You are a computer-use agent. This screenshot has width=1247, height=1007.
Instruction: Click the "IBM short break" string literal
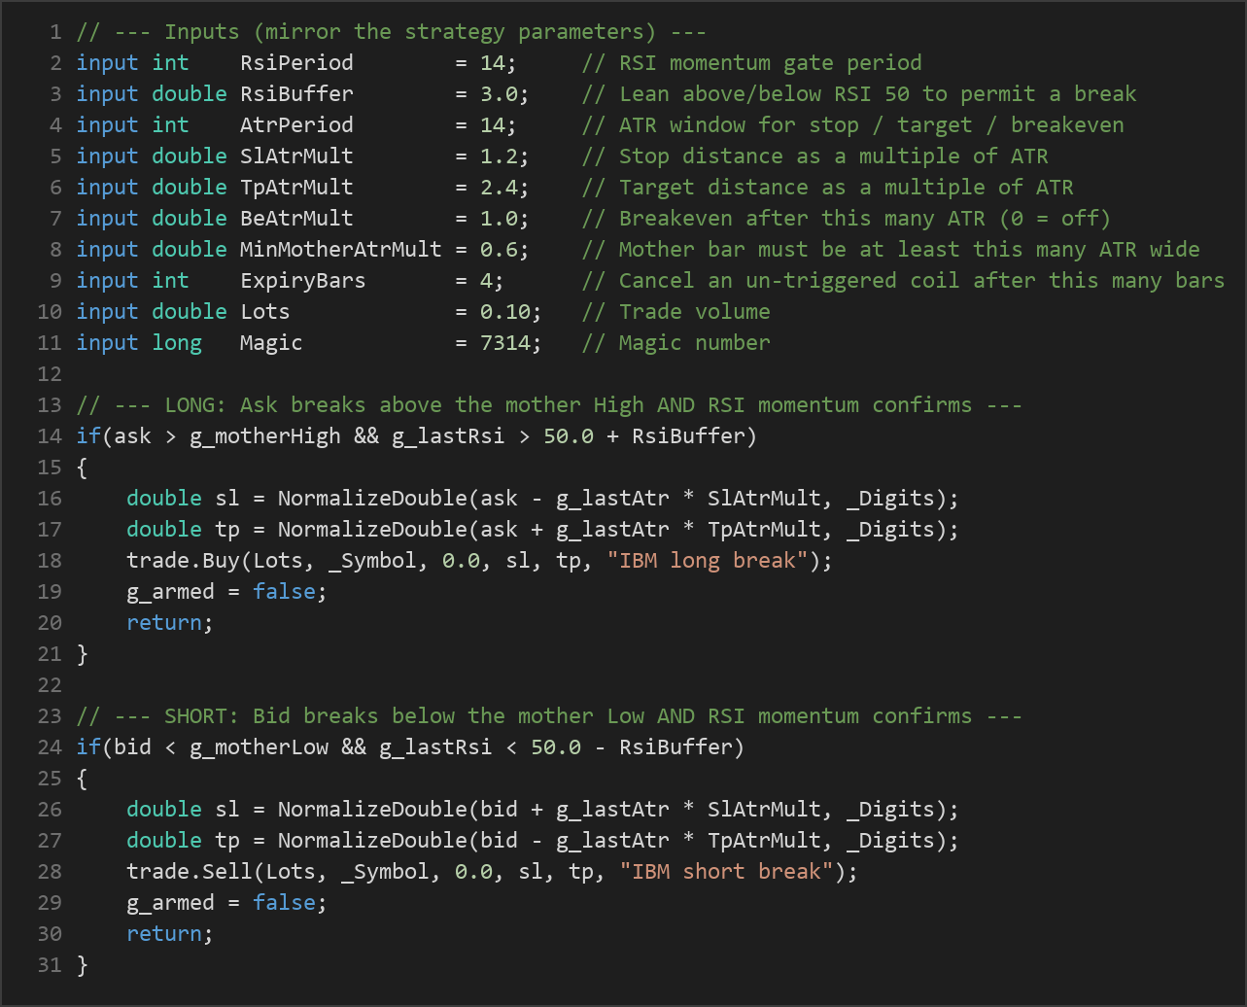tap(727, 872)
